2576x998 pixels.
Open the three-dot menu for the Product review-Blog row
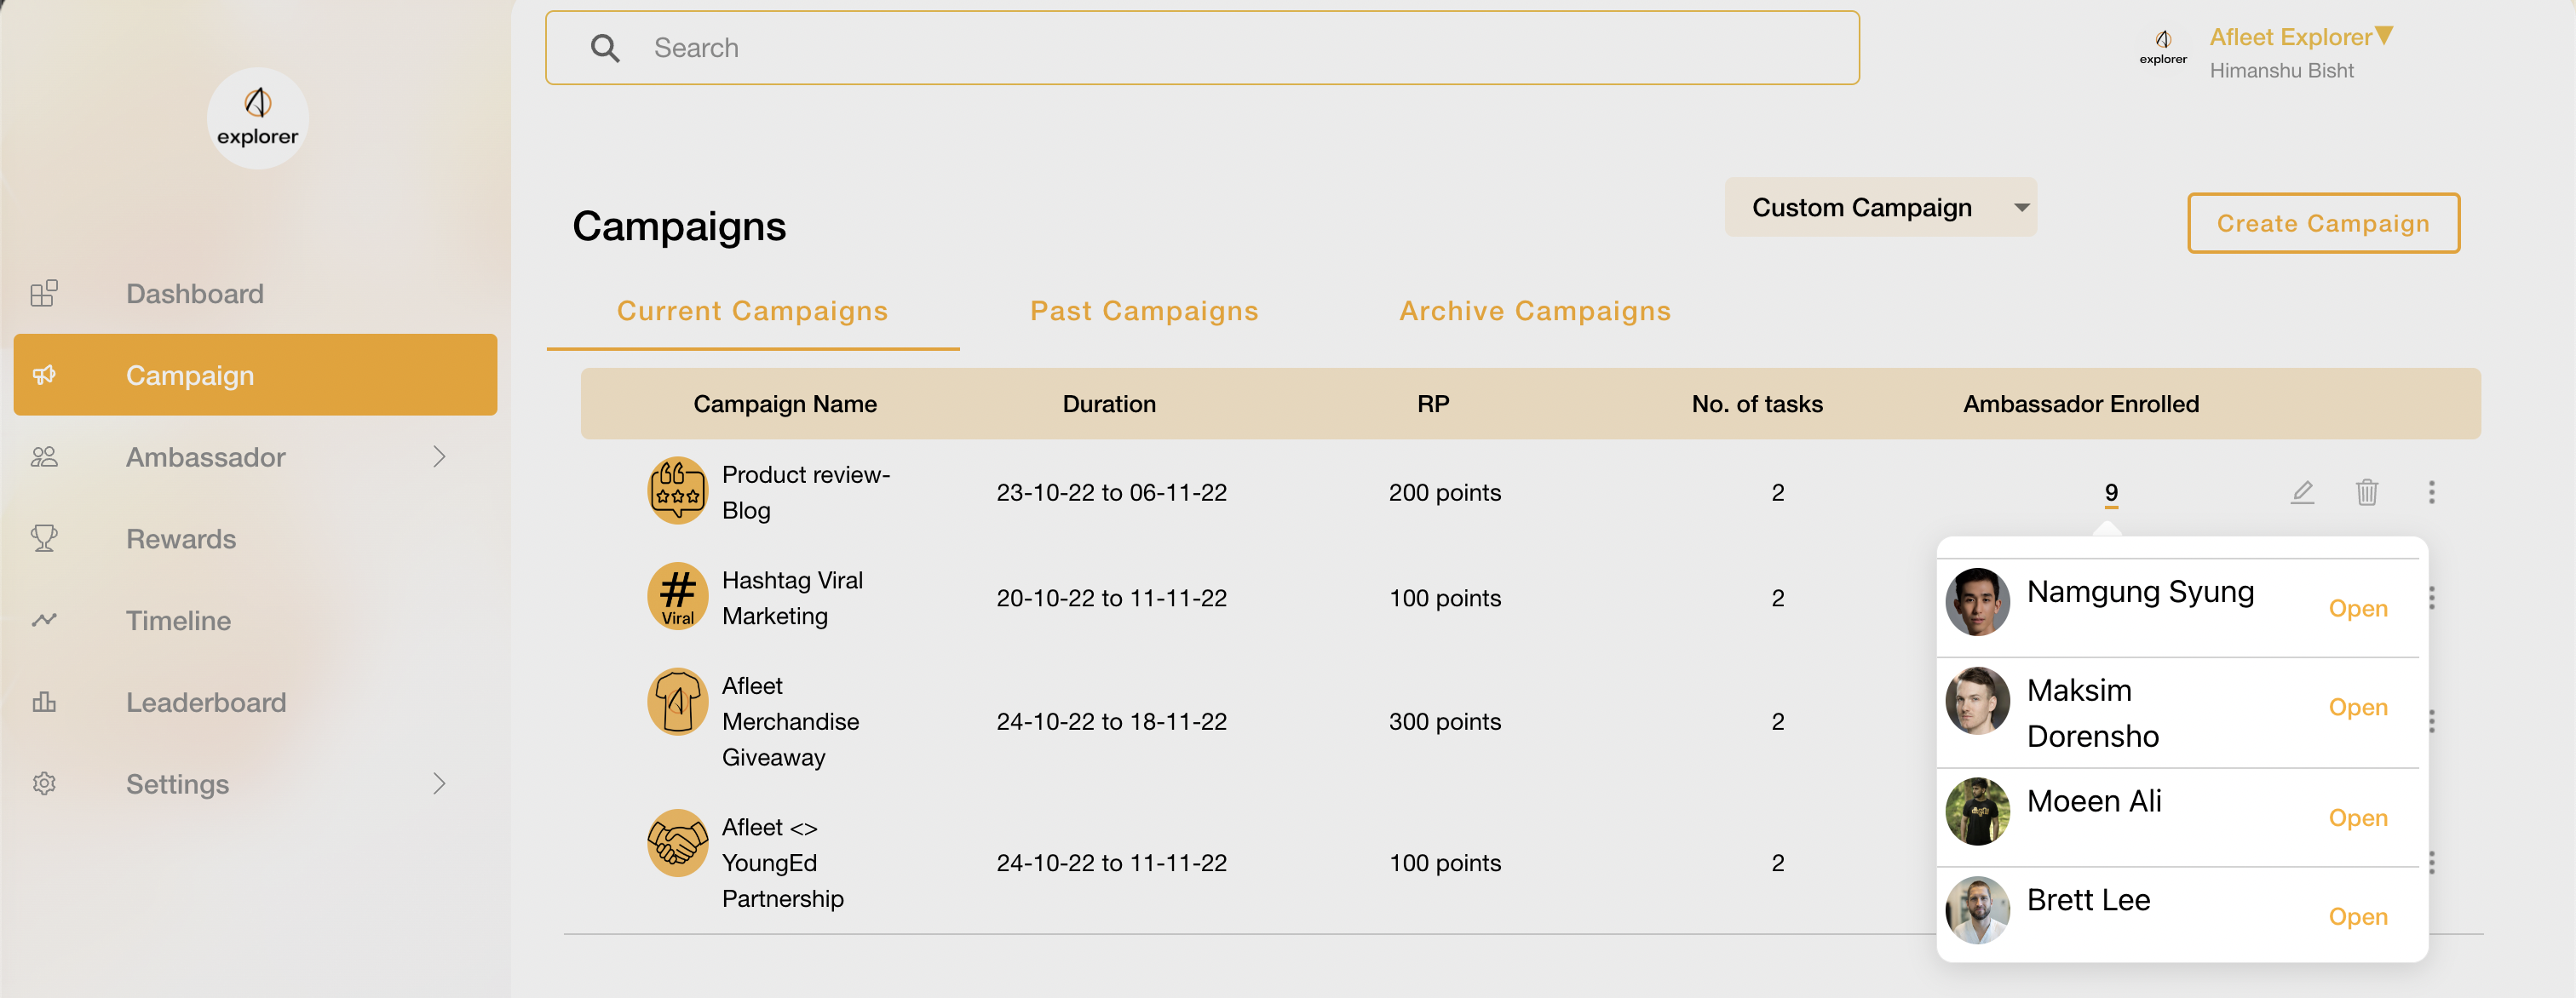(x=2431, y=492)
